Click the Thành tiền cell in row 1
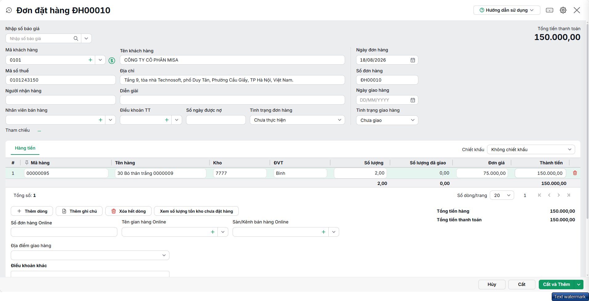Screen dimensions: 589x301 click(x=540, y=173)
